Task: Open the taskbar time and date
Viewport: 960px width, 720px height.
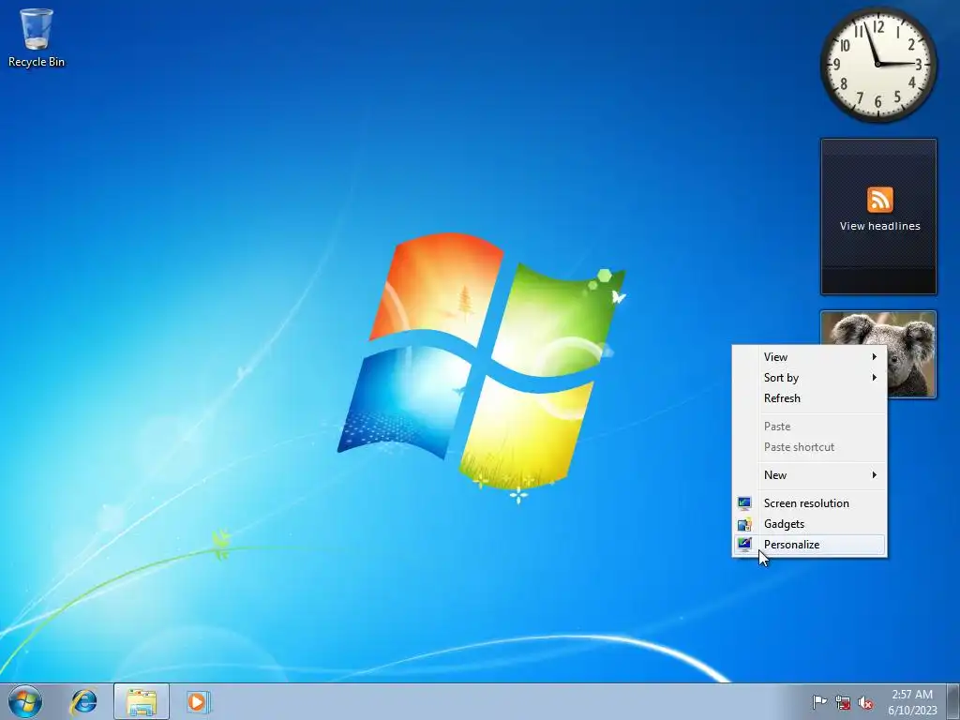Action: [912, 702]
